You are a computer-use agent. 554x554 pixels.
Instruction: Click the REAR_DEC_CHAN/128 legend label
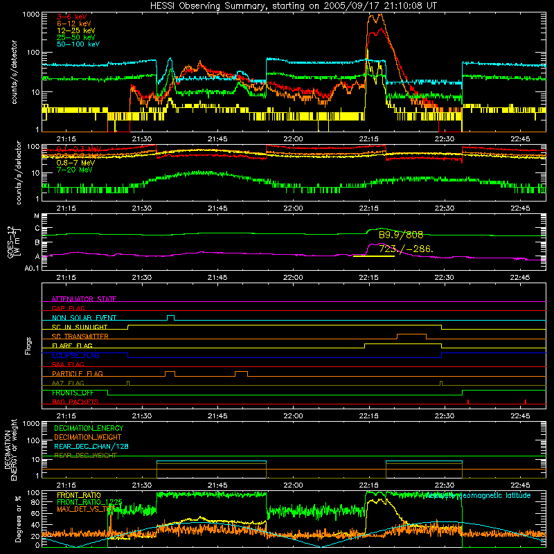click(x=91, y=446)
